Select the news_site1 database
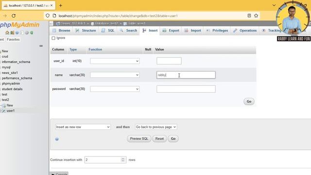Screen dimensions: 311x175 (10, 73)
